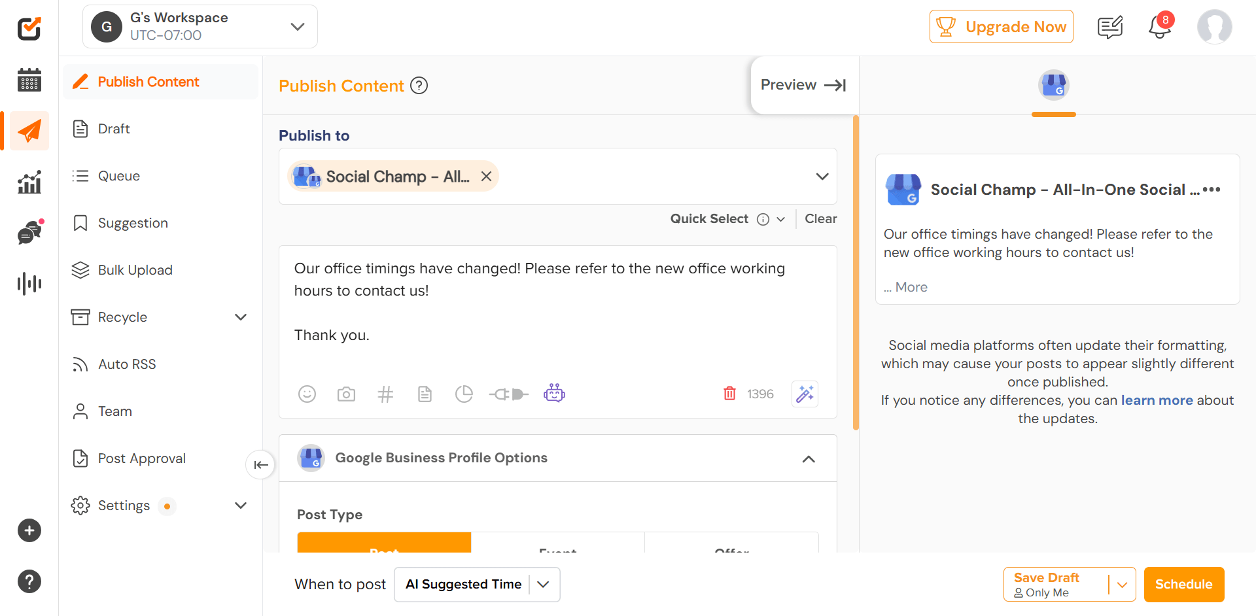
Task: Open the notifications bell with 8 badge
Action: [1160, 26]
